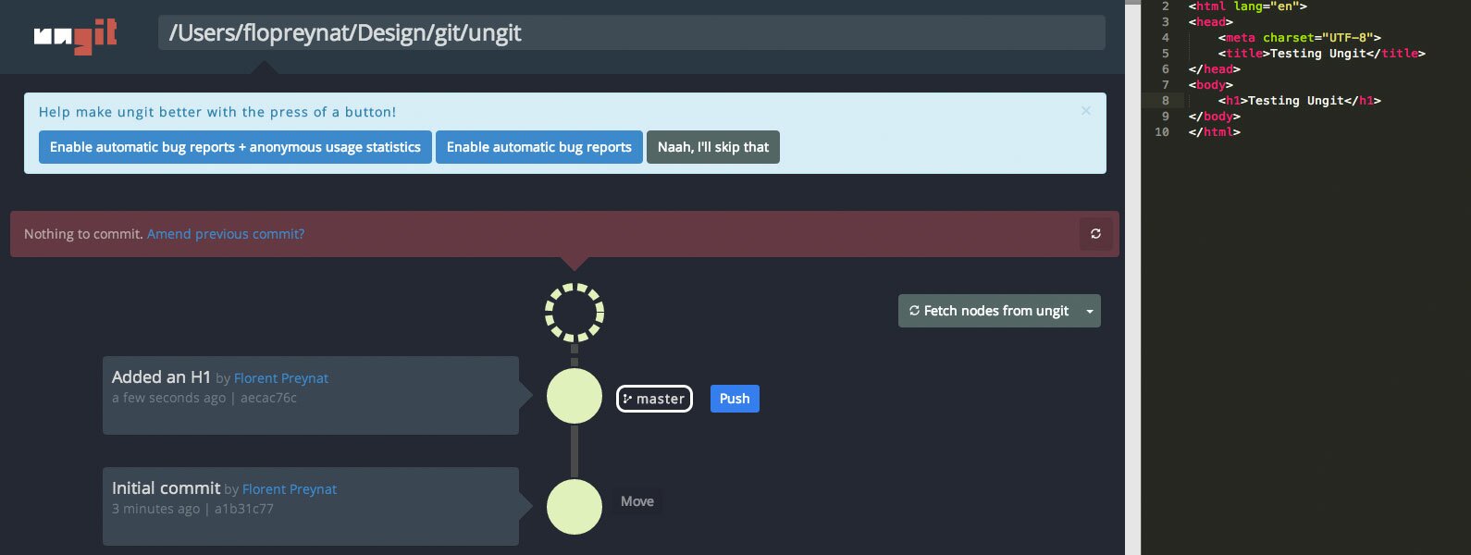Click Fetch nodes from ungit button

[988, 312]
